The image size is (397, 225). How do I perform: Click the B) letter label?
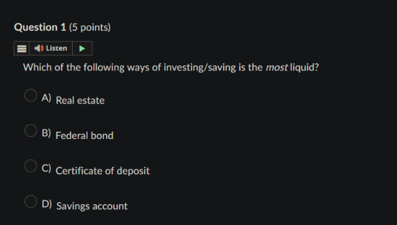pos(46,133)
